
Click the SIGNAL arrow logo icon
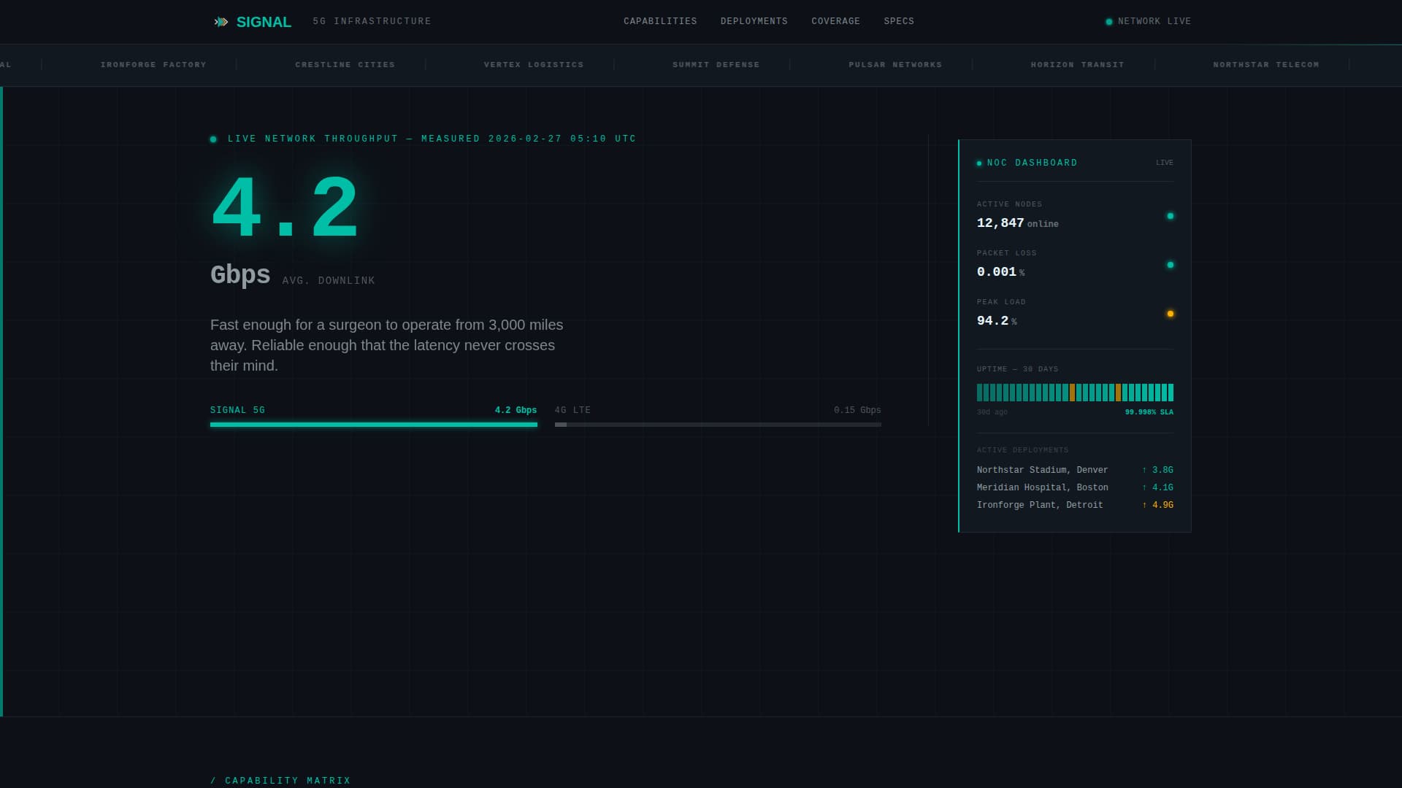[x=221, y=22]
